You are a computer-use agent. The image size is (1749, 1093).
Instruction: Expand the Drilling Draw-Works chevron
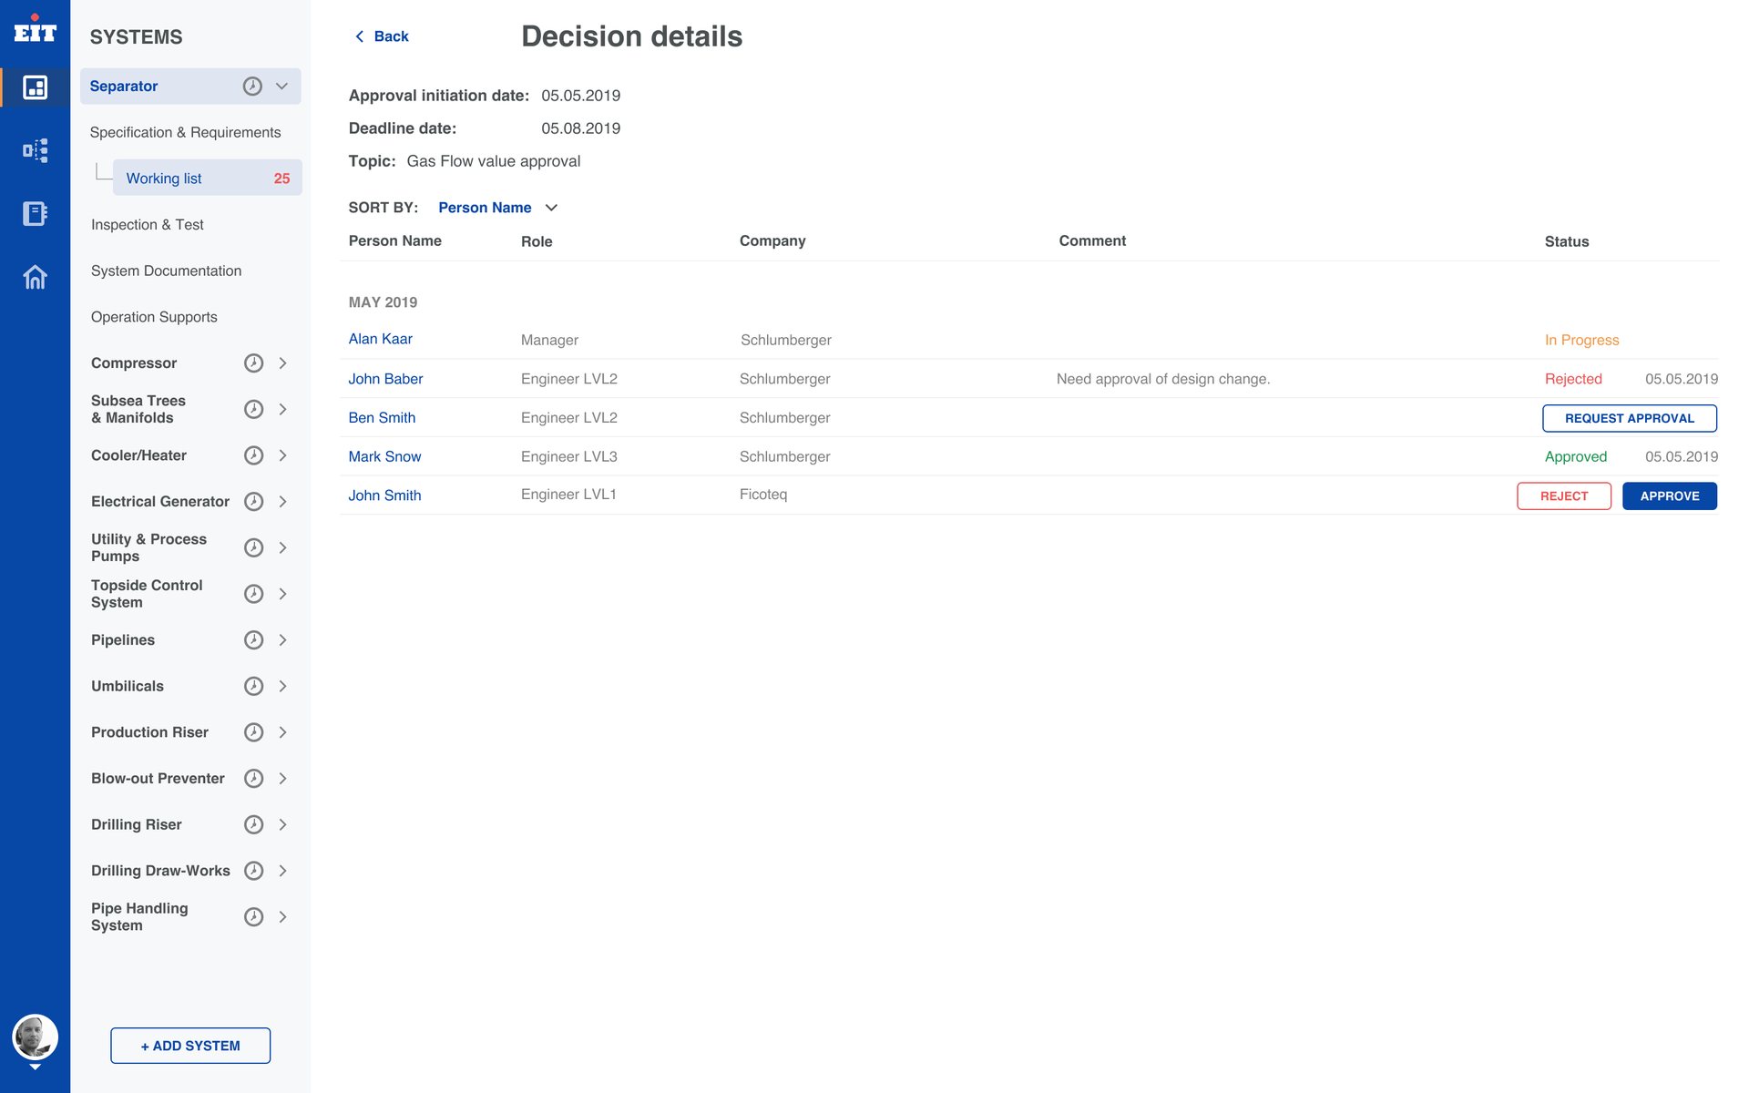pos(282,871)
